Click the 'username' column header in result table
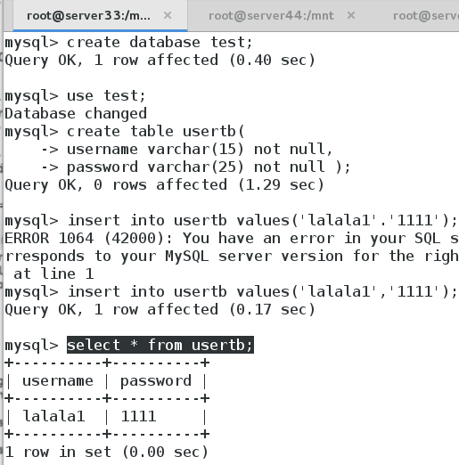This screenshot has height=465, width=459. point(58,381)
